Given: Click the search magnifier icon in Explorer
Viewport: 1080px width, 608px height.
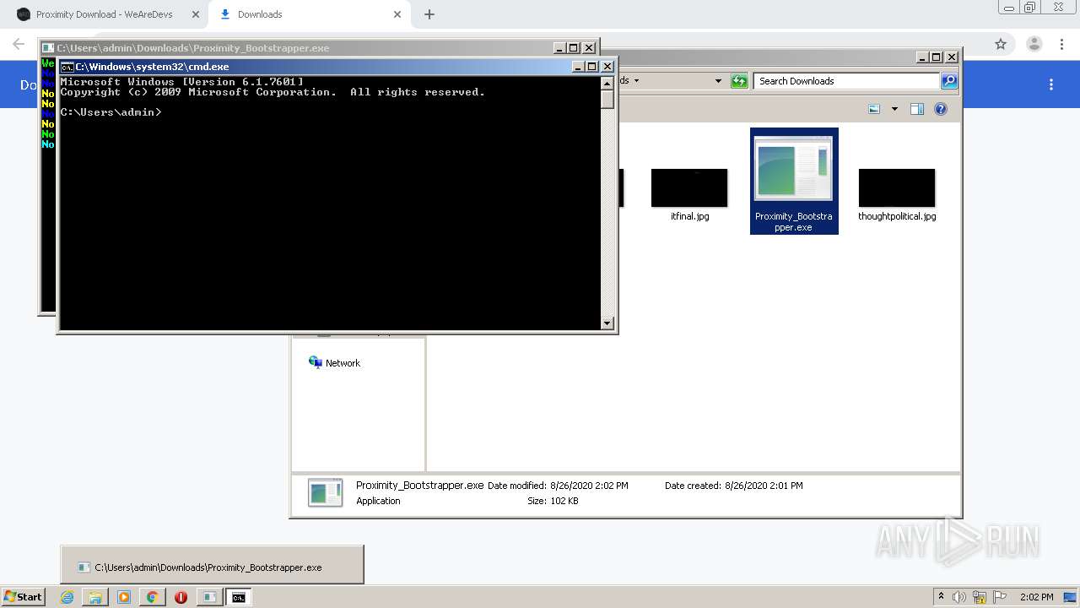Looking at the screenshot, I should coord(949,81).
